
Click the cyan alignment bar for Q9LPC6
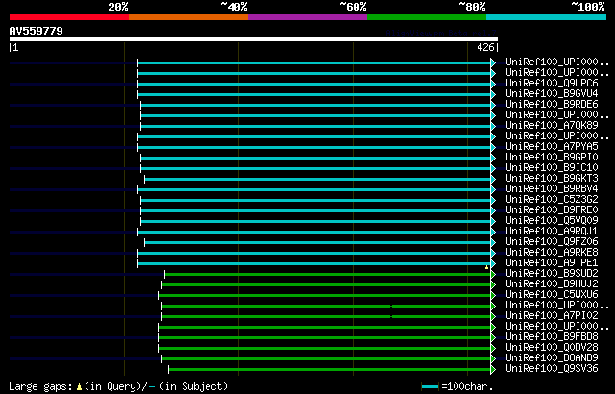(314, 84)
